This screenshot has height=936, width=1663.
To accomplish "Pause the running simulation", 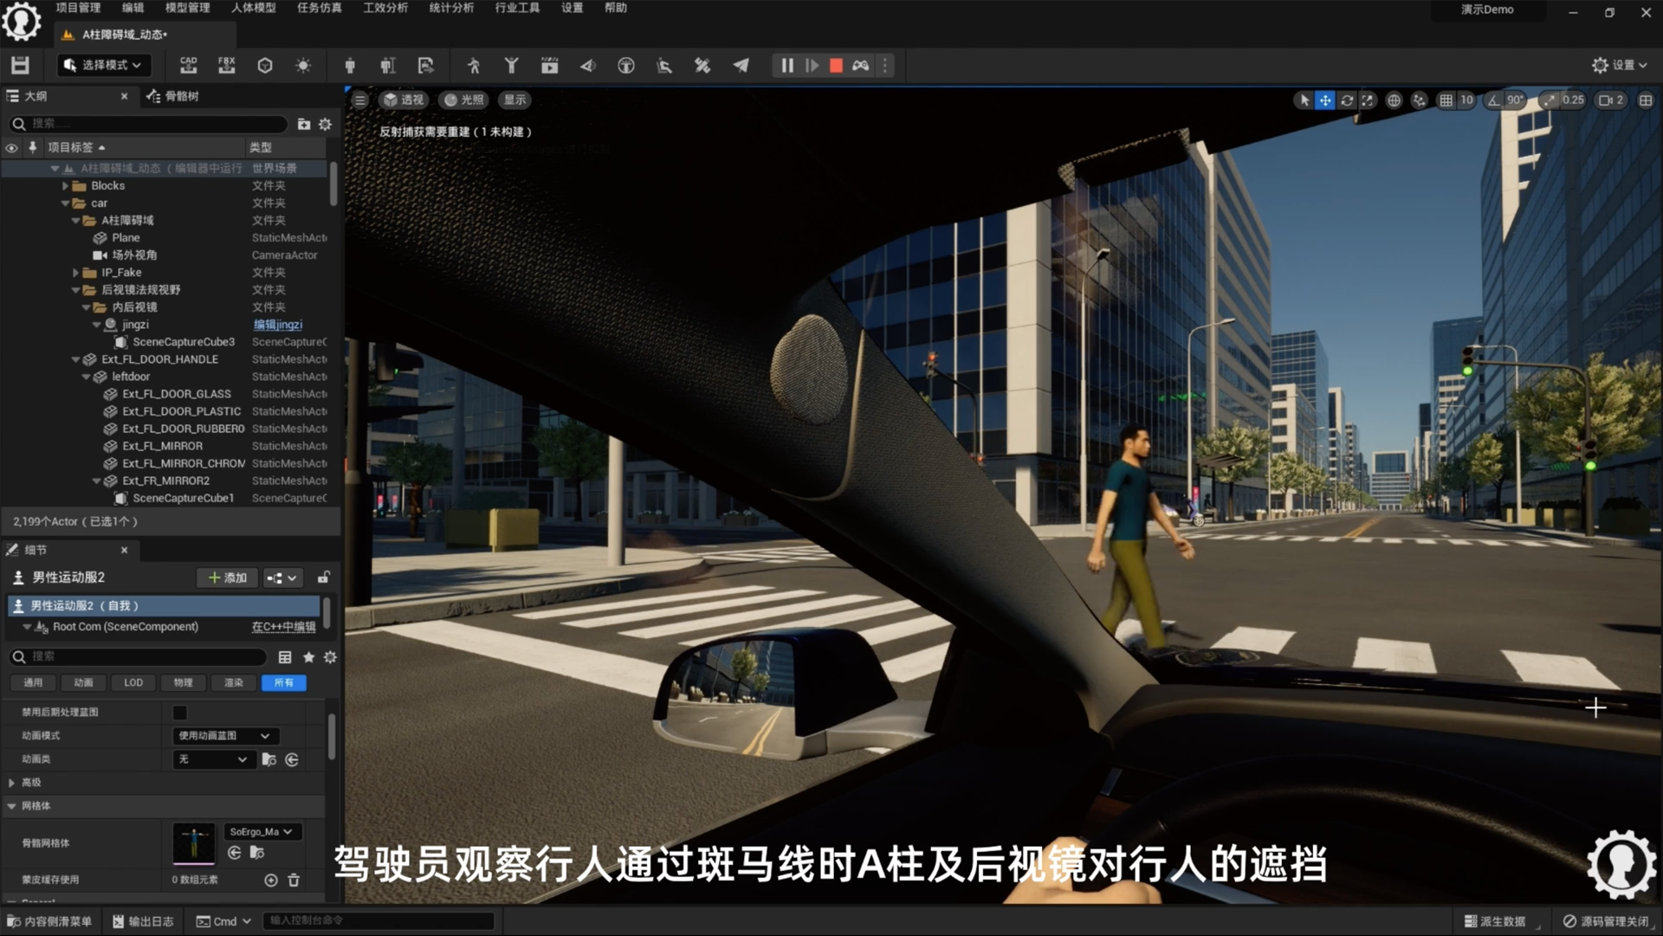I will pos(786,65).
